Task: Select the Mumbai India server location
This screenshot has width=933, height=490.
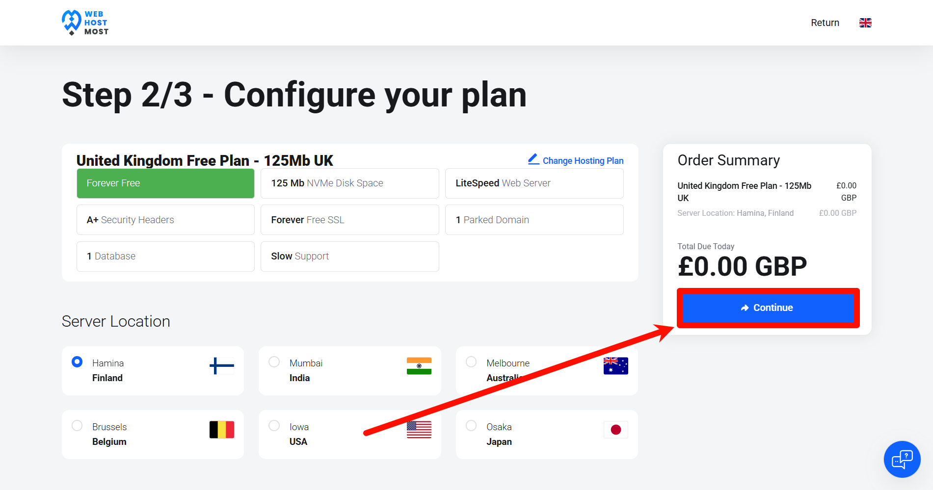Action: tap(274, 362)
